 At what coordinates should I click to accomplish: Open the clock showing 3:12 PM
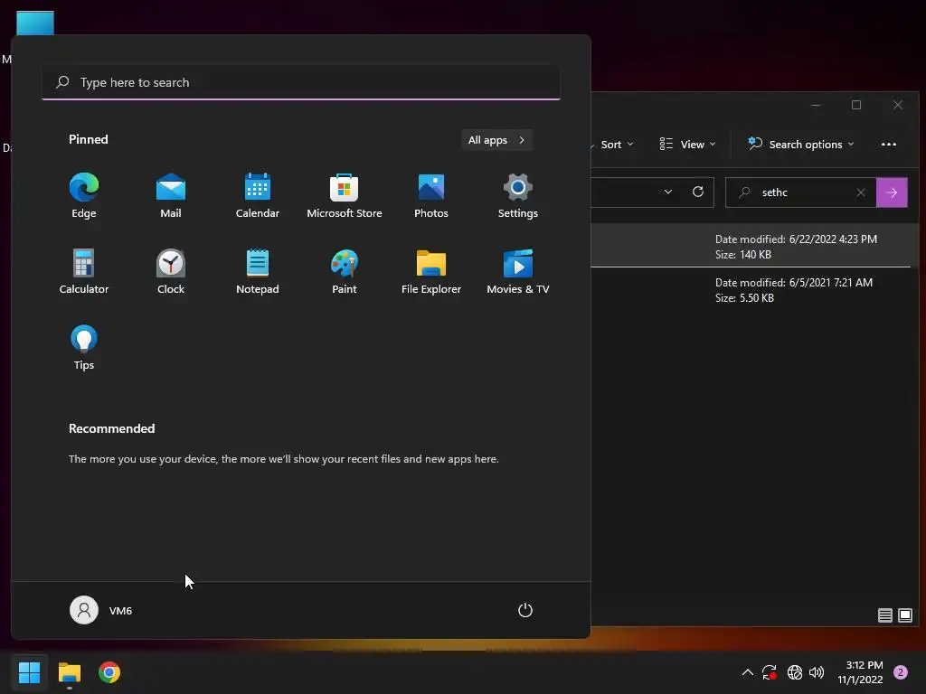(861, 672)
